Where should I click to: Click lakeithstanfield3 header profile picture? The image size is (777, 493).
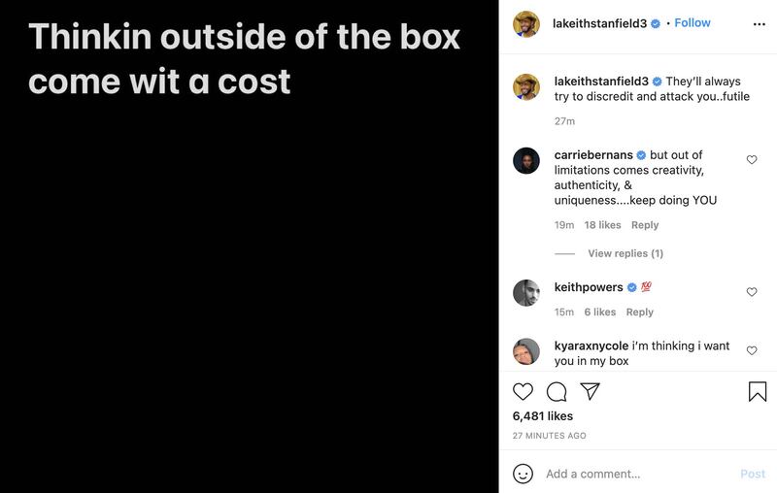point(525,23)
